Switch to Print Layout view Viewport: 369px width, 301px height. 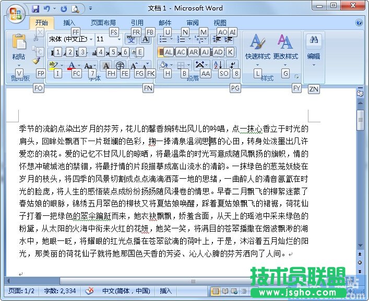pyautogui.click(x=216, y=291)
